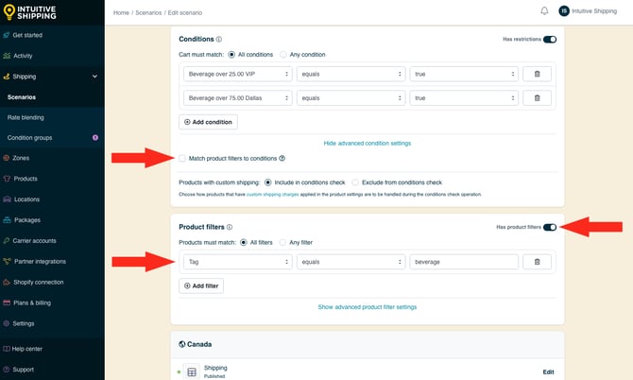Click the IS account avatar
This screenshot has height=380, width=633.
pyautogui.click(x=564, y=11)
